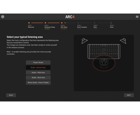Pick Studio - Back Area option

click(x=38, y=77)
